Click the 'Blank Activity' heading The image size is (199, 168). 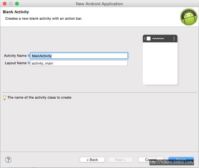coord(16,12)
